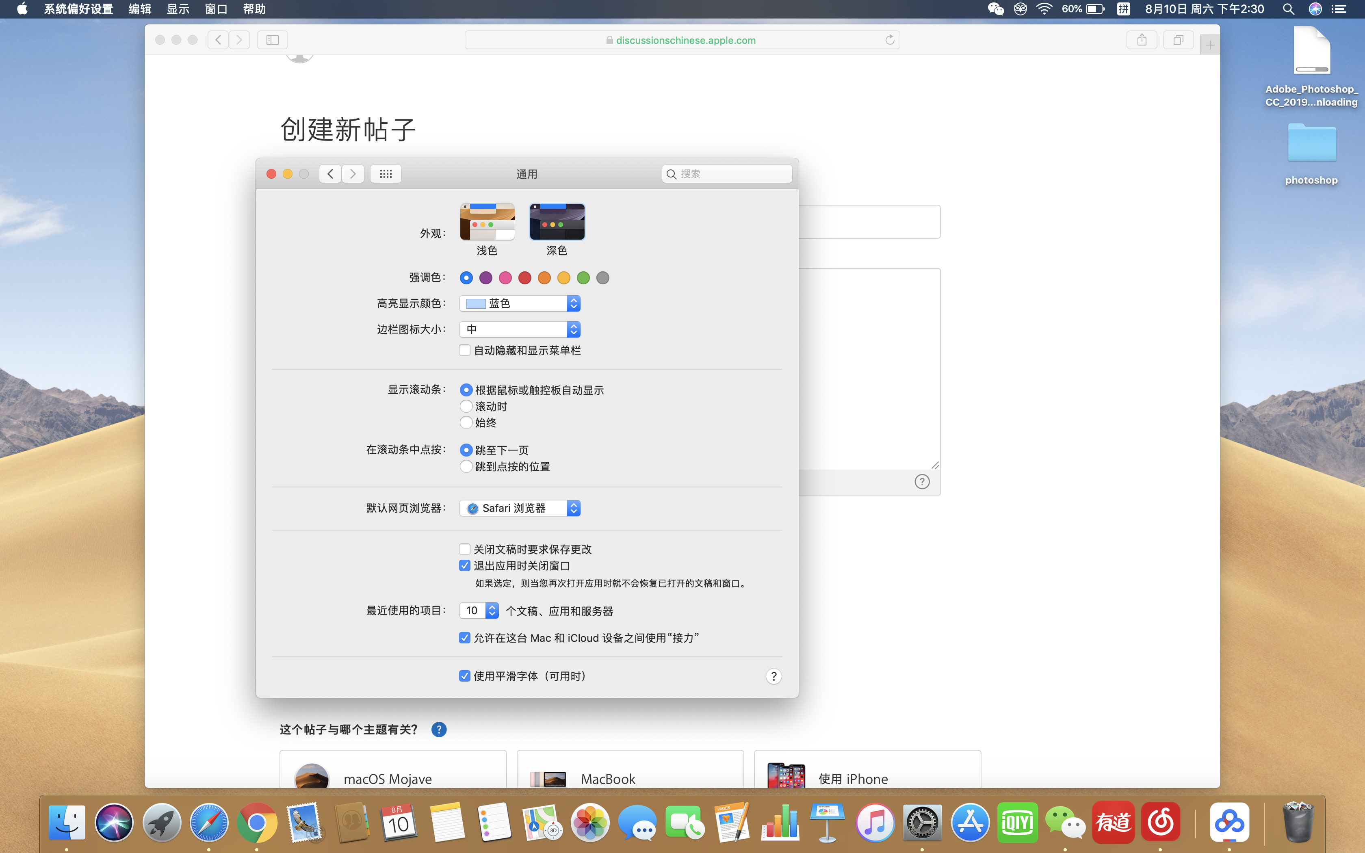Viewport: 1365px width, 853px height.
Task: Select the purple accent color
Action: point(485,277)
